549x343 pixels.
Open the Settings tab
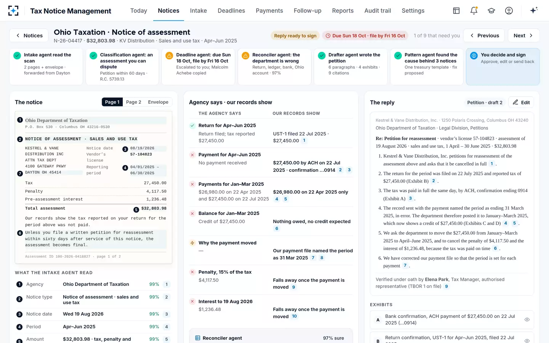pos(413,11)
